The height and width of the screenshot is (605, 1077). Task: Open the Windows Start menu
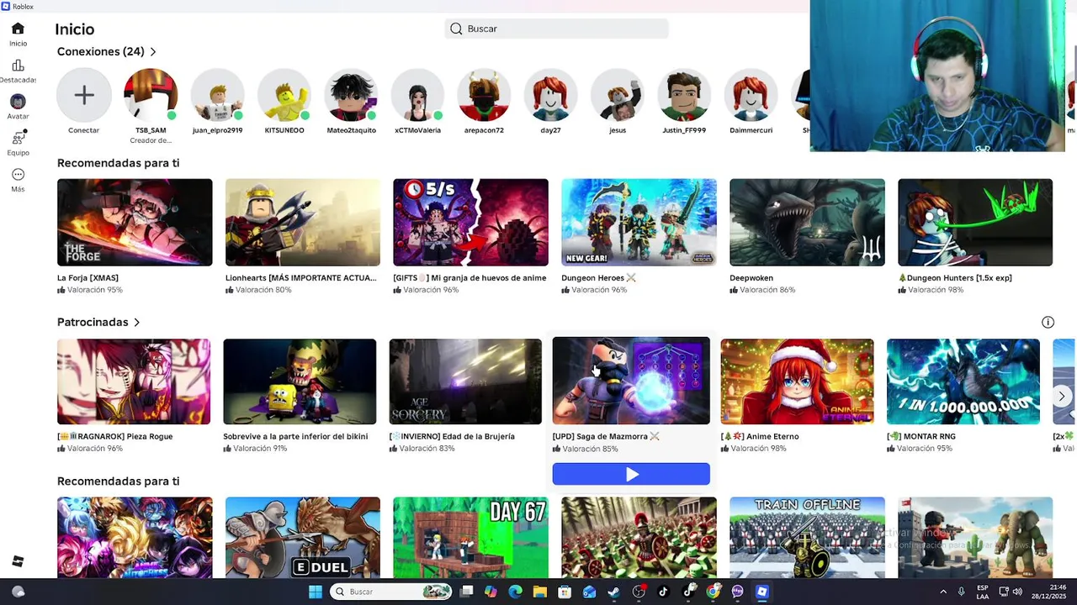pyautogui.click(x=316, y=592)
